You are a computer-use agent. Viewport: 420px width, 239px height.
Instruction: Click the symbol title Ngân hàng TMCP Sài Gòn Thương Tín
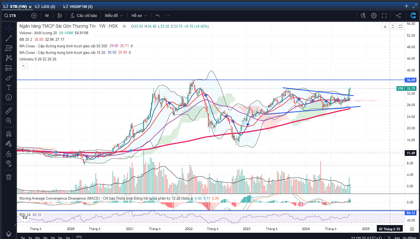click(x=57, y=26)
